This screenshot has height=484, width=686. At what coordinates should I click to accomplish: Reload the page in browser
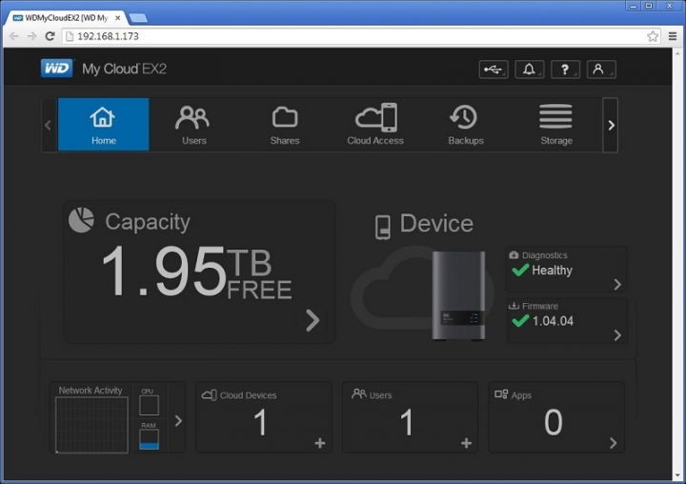(50, 36)
